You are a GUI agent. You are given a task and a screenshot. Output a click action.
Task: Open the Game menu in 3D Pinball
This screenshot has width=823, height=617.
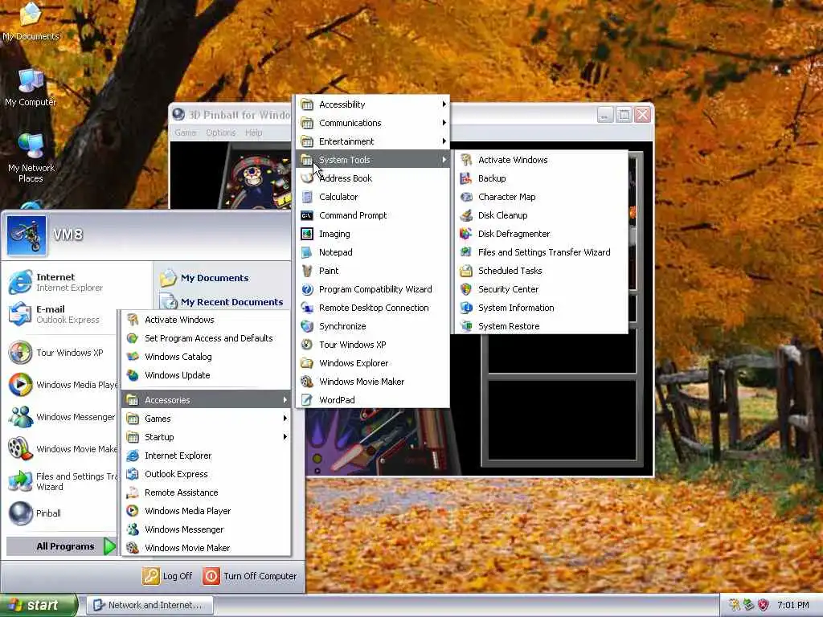pyautogui.click(x=186, y=133)
